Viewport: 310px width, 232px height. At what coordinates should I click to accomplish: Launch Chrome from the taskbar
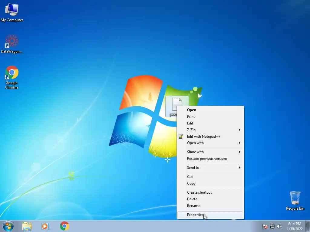click(64, 226)
